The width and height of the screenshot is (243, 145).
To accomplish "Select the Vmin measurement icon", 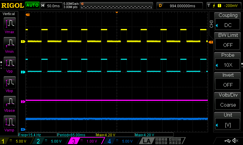I will tap(10, 43).
